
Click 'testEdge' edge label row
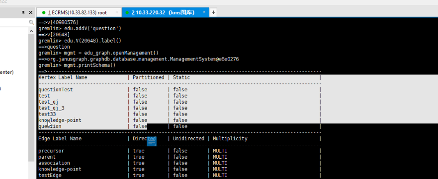click(179, 176)
